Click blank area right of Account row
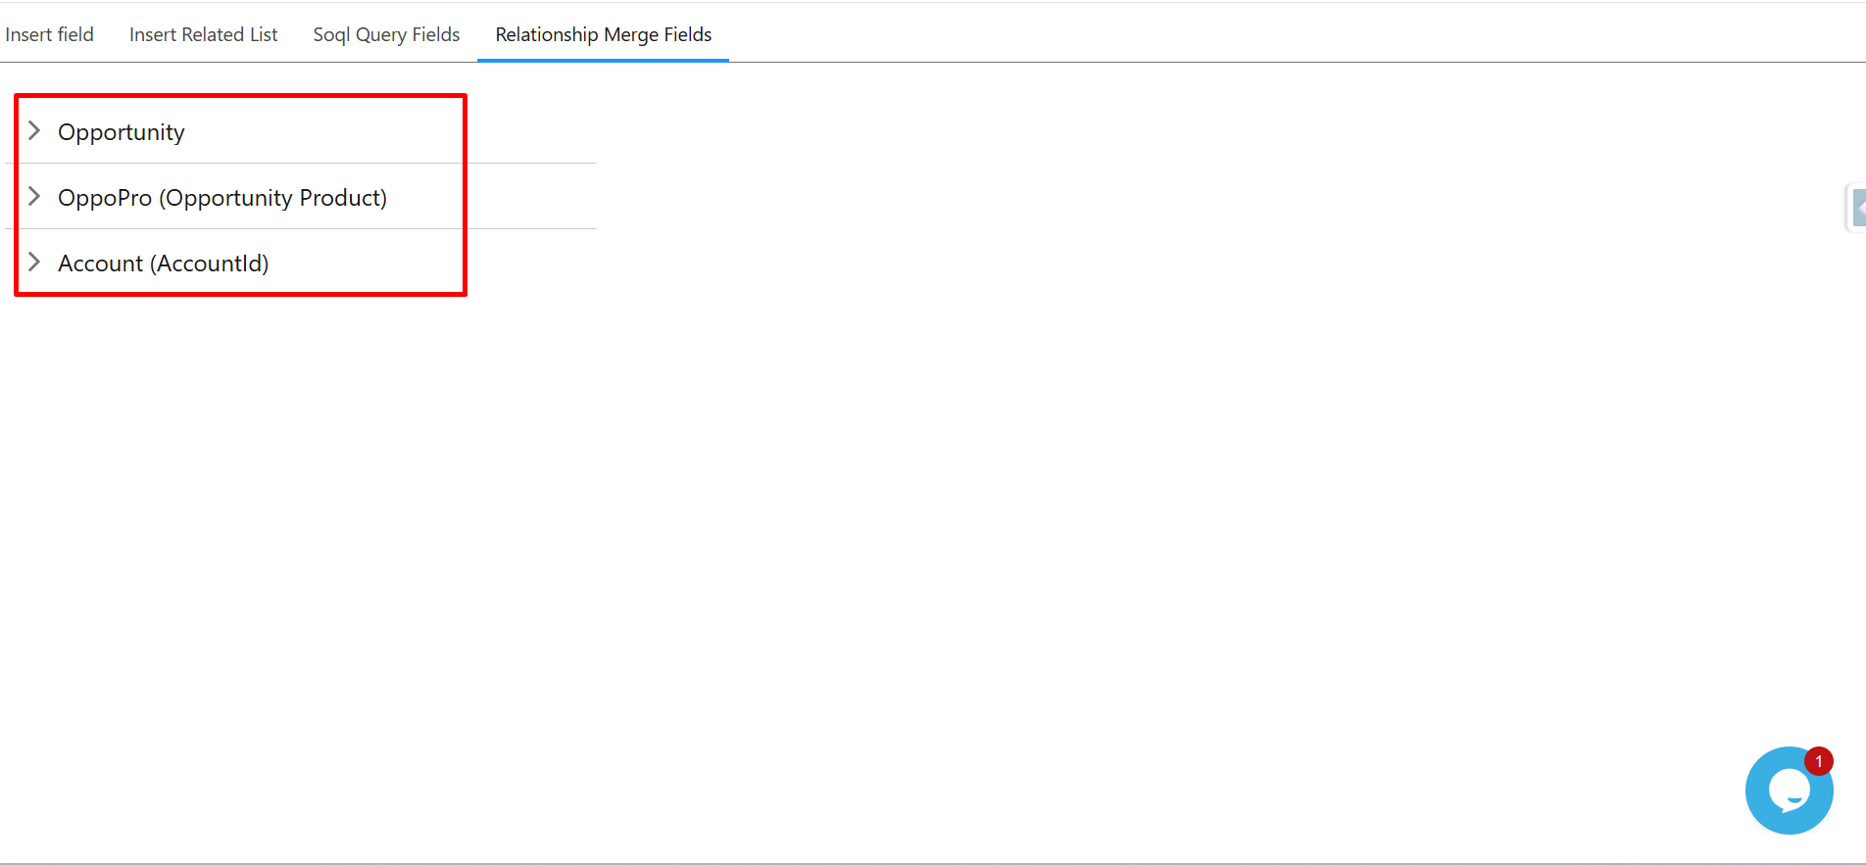1866x866 pixels. [x=529, y=263]
